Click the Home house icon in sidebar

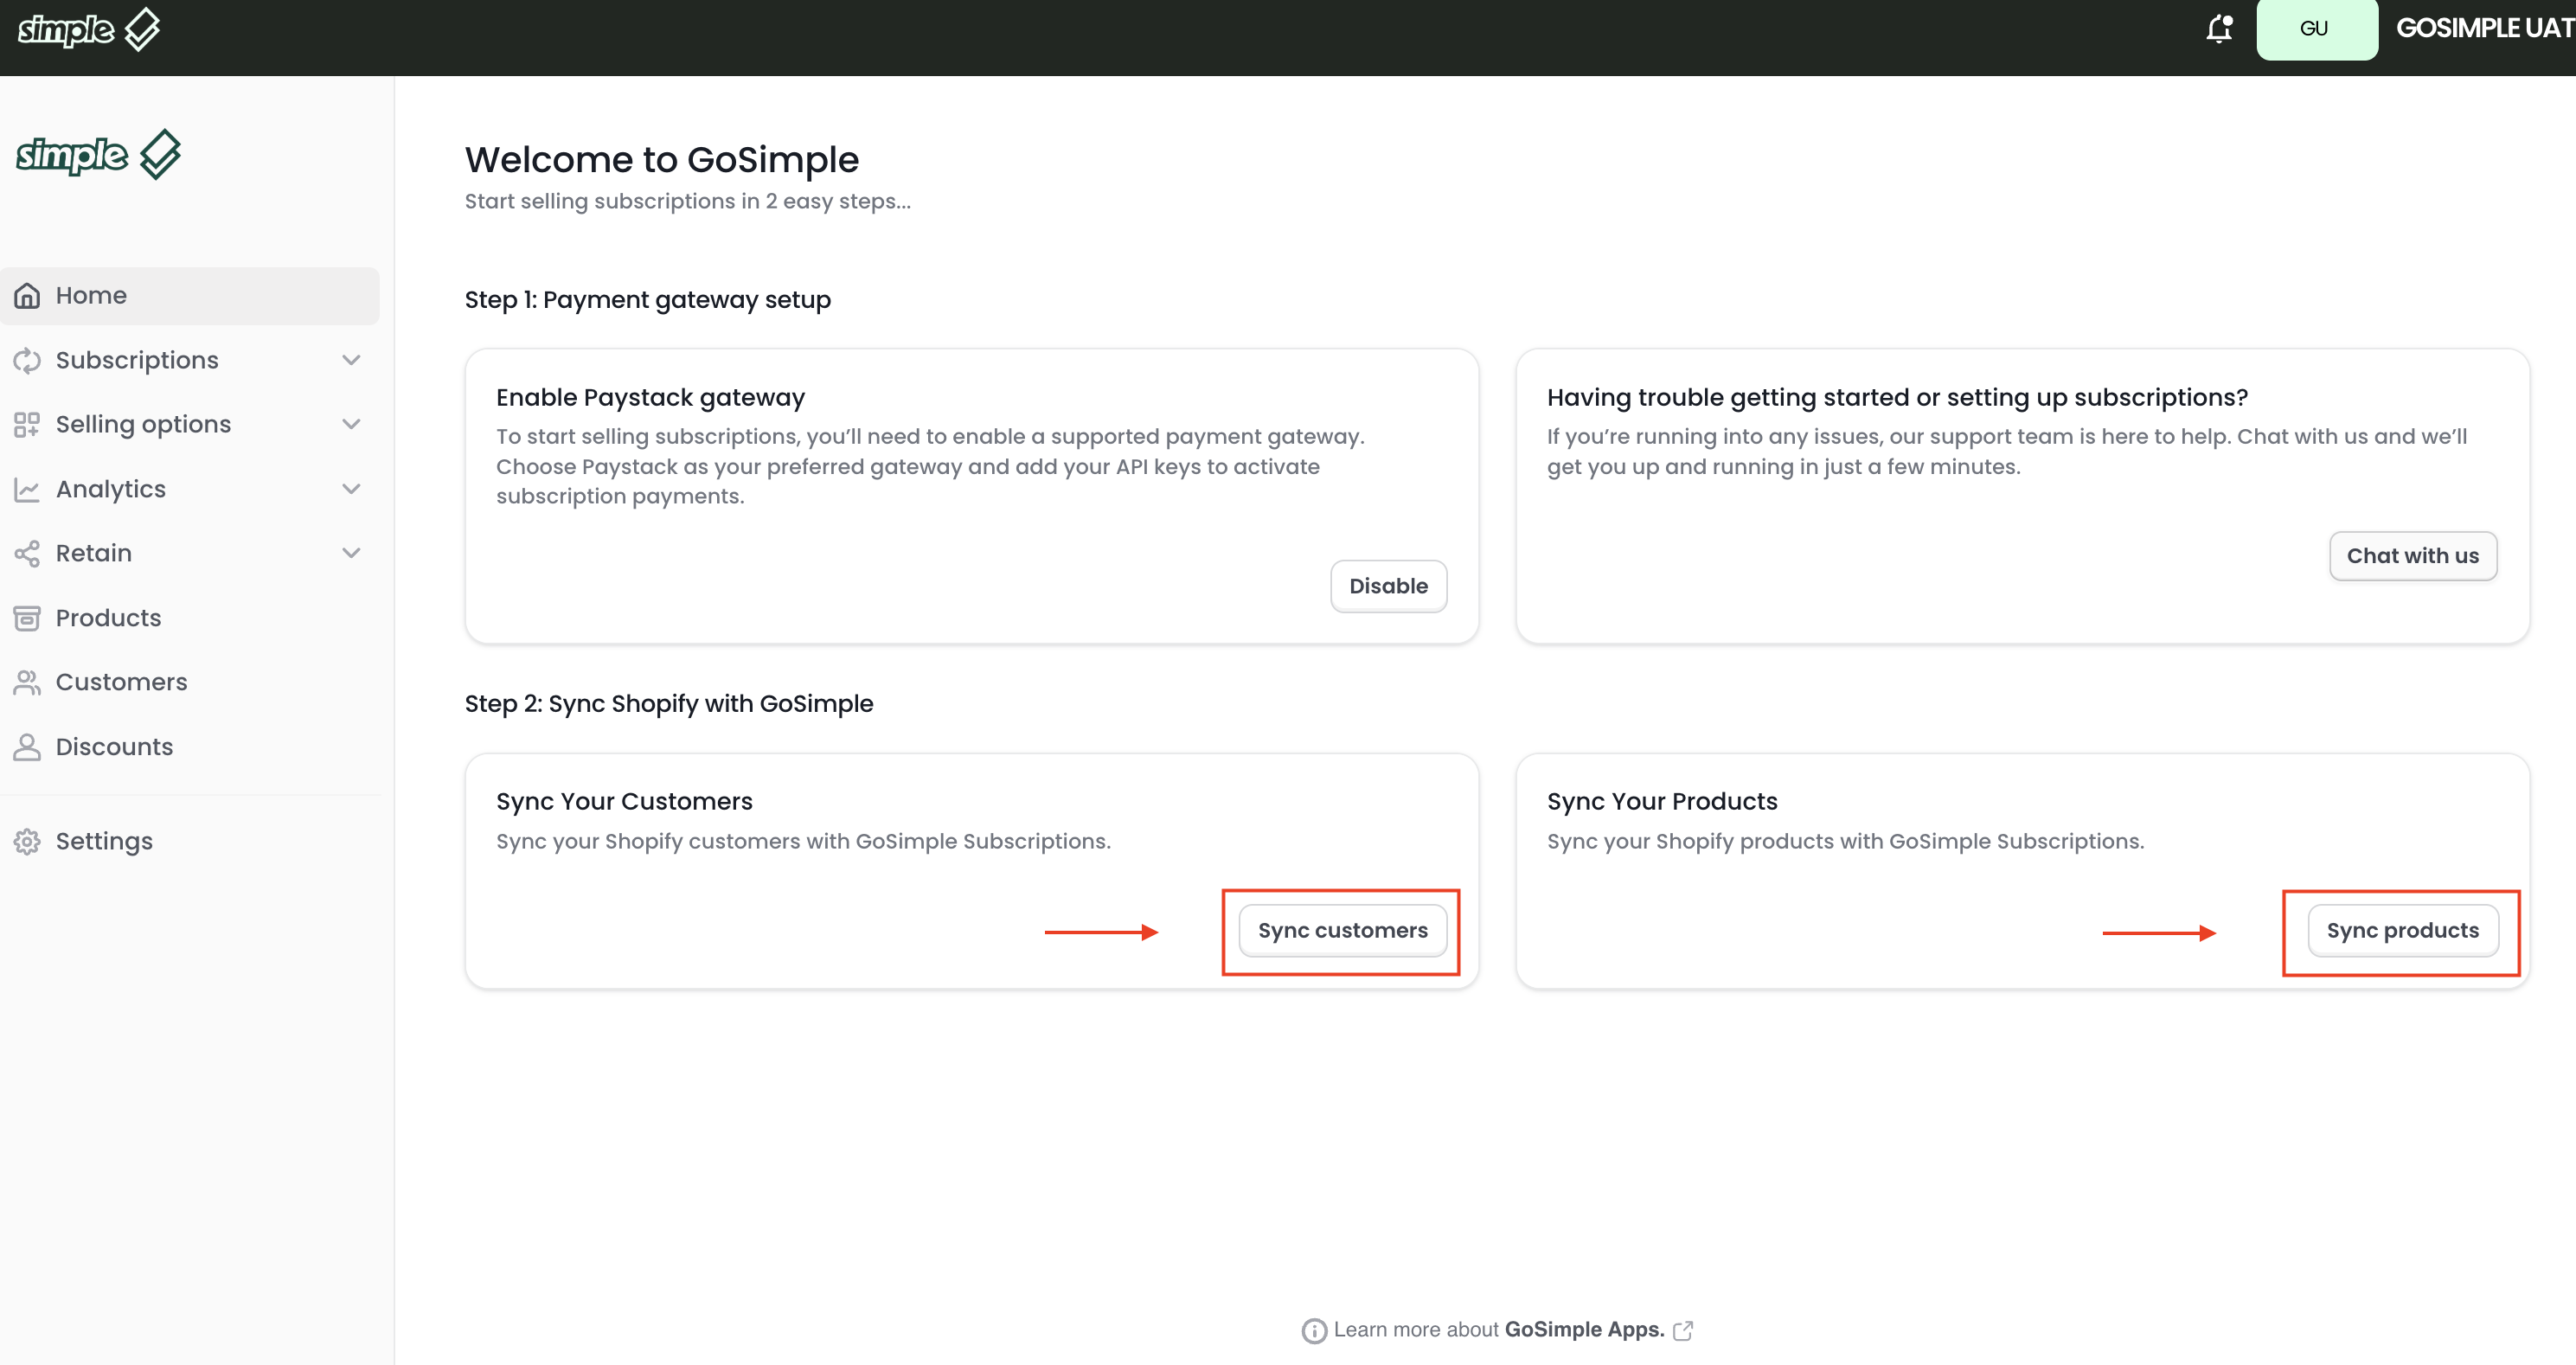27,295
